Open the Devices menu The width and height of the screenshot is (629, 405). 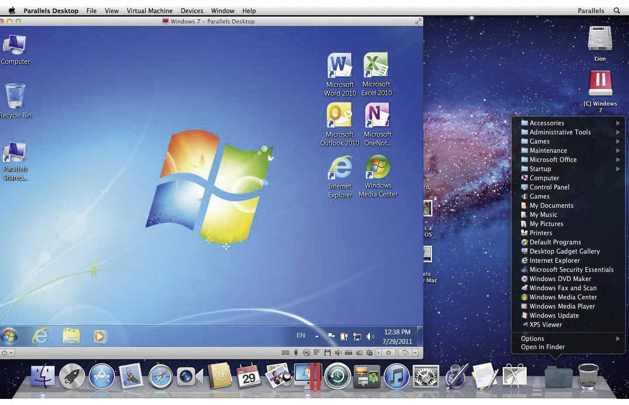pyautogui.click(x=192, y=10)
